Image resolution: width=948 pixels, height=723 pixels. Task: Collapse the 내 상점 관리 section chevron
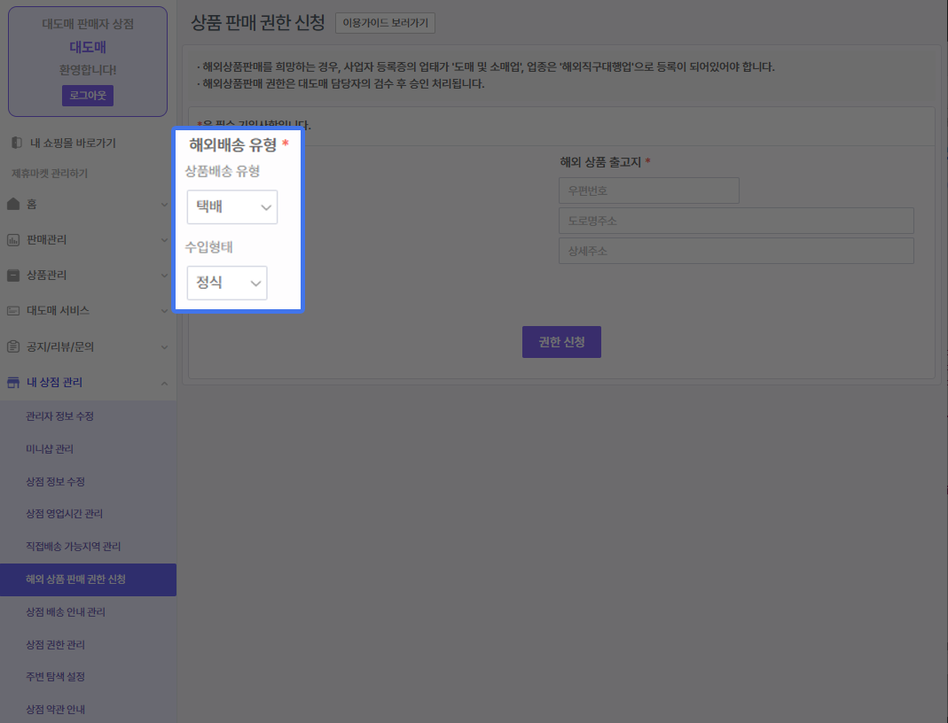point(164,383)
